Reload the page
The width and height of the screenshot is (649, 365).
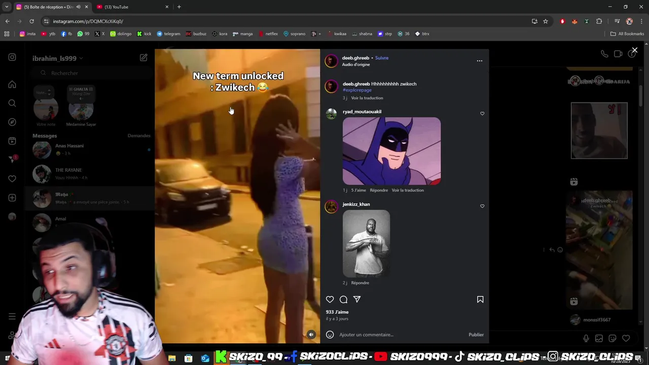point(31,21)
